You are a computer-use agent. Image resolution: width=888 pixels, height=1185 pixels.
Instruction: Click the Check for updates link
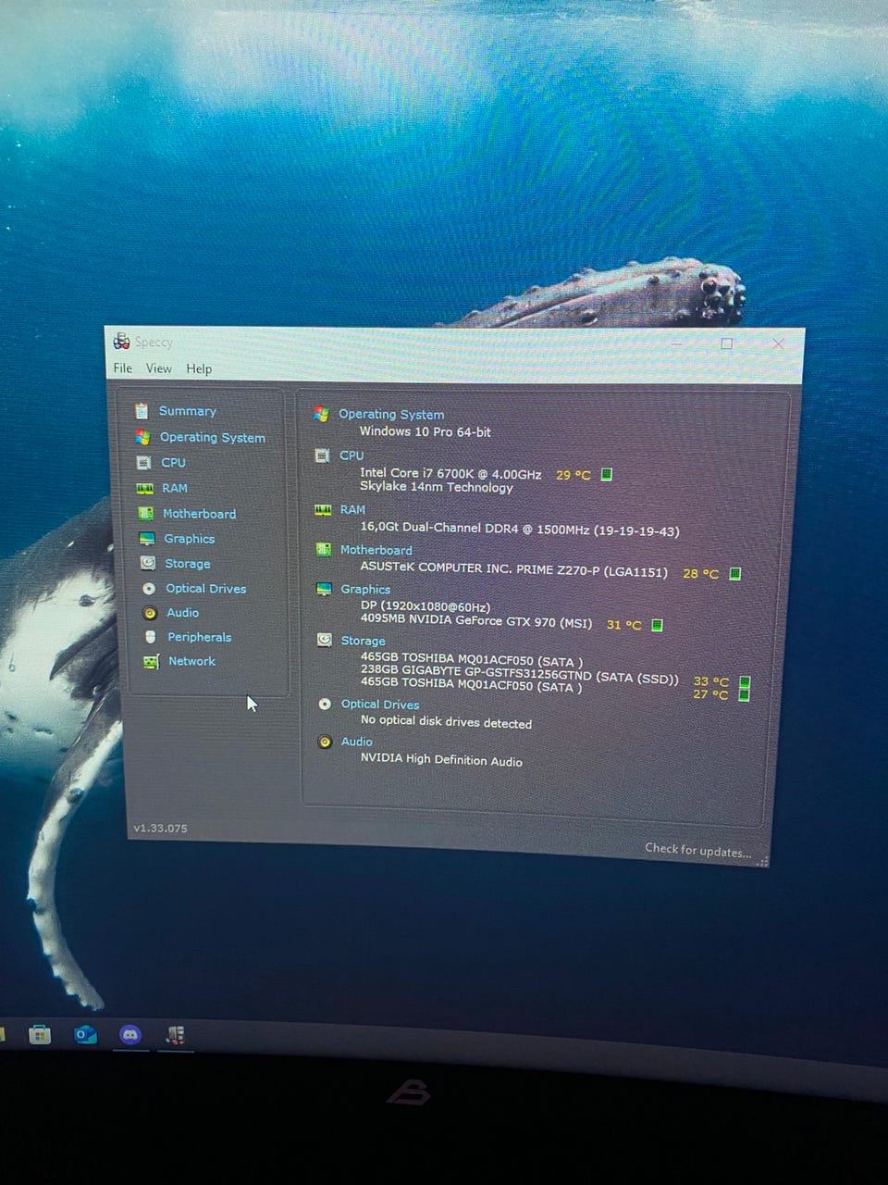click(x=698, y=850)
